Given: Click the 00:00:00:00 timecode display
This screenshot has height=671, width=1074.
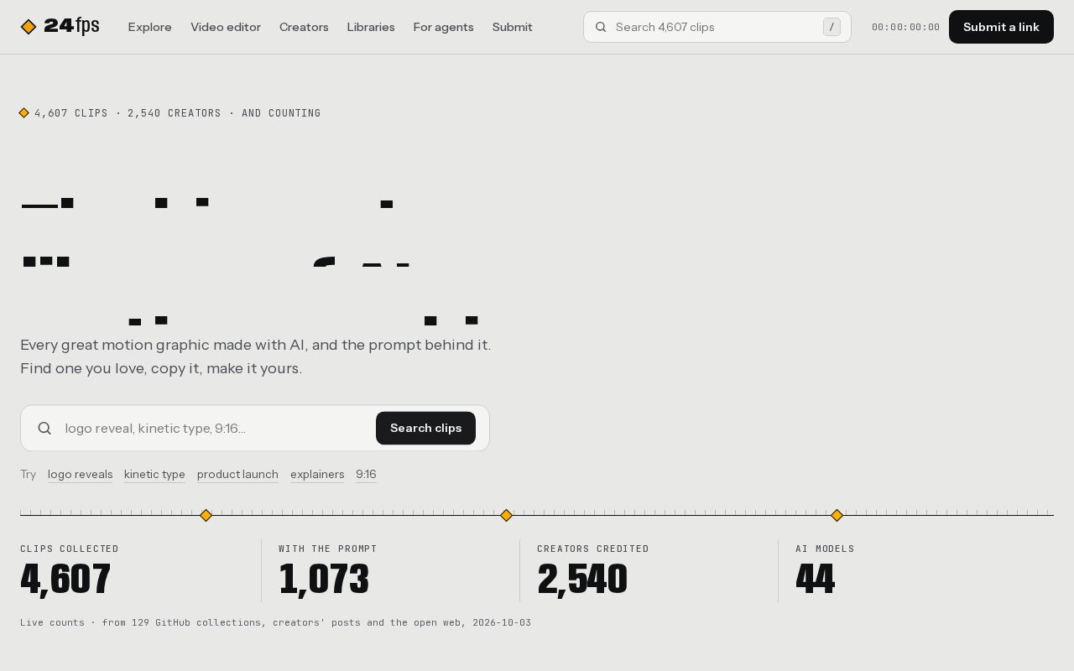Looking at the screenshot, I should 905,27.
